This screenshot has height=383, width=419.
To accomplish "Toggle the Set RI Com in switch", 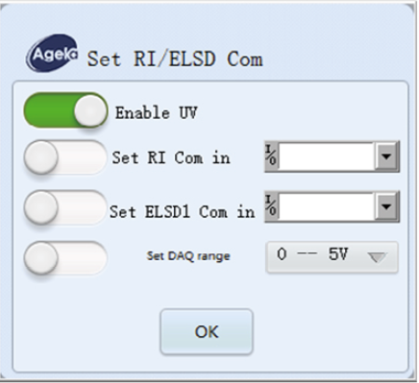I will tap(65, 157).
